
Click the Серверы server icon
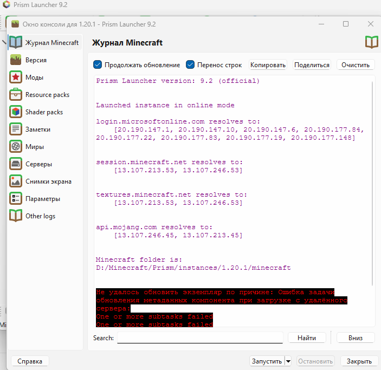[x=16, y=164]
